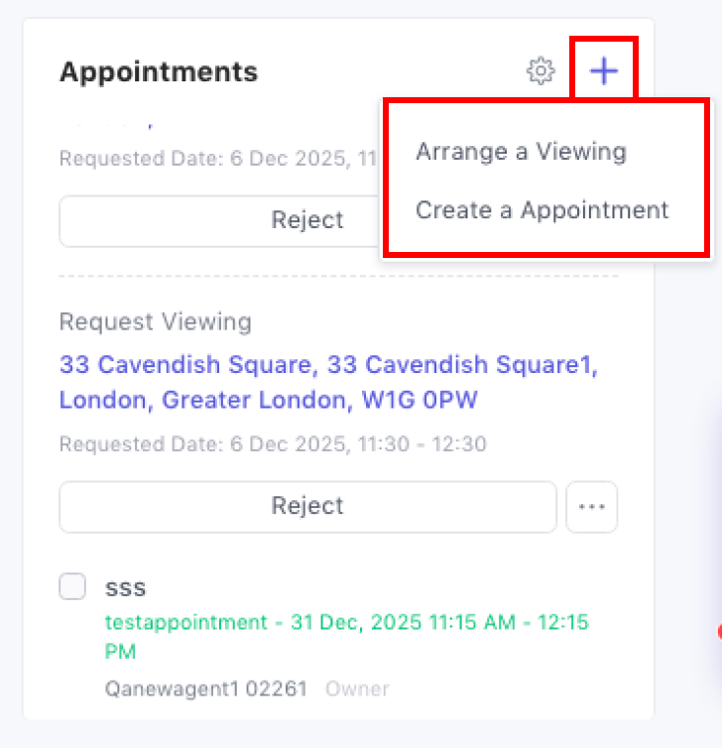Click the requested date 11:30 - 12:30 text
This screenshot has width=722, height=748.
(x=273, y=443)
